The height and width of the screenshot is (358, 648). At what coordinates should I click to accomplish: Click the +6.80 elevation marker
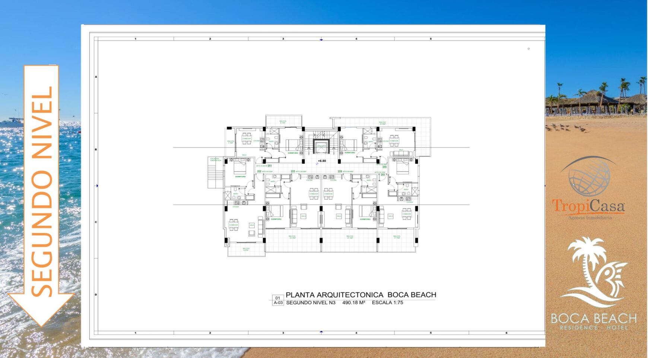[x=321, y=161]
